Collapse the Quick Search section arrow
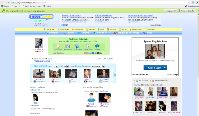This screenshot has width=199, height=116. [33, 66]
